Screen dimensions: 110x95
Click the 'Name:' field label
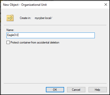10,30
